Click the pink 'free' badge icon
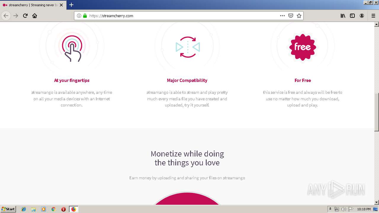 pyautogui.click(x=302, y=47)
